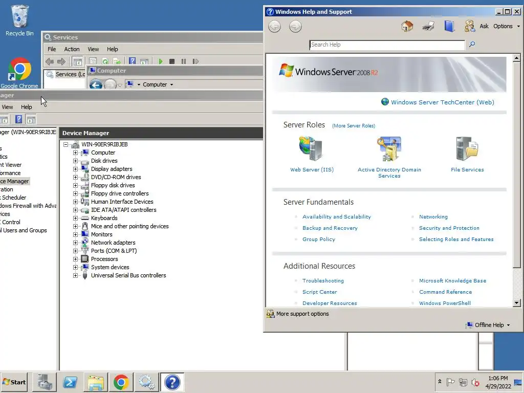Open Command Reference link
524x393 pixels.
446,292
